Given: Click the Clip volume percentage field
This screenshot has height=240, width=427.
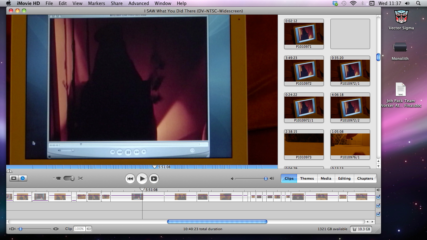Looking at the screenshot, I should click(79, 229).
